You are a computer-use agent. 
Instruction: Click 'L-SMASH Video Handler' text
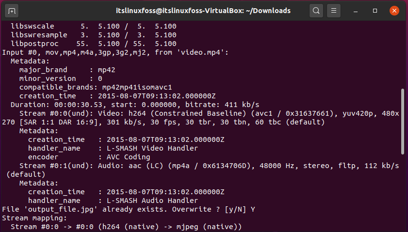(x=152, y=148)
